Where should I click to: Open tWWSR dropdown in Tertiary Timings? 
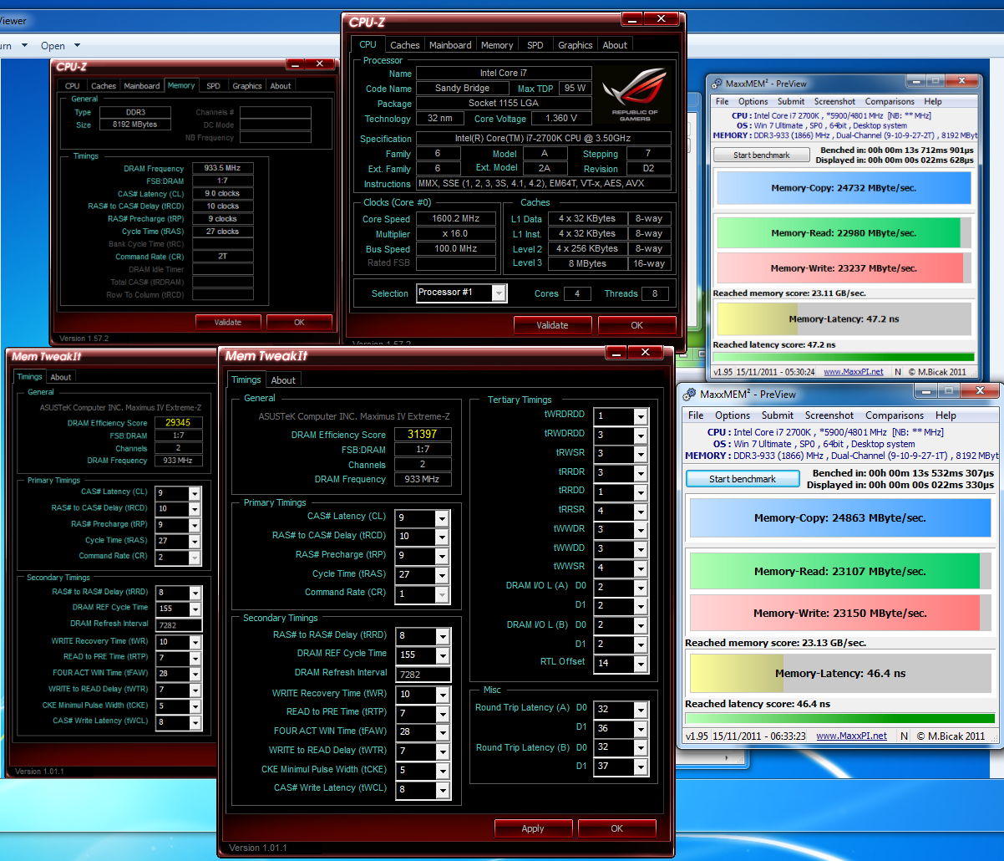click(x=641, y=568)
